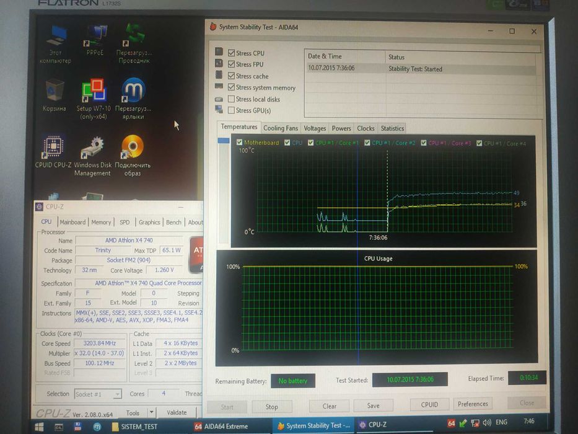Toggle the Motherboard temperature legend checkbox
Screen dimensions: 578x434
coord(240,142)
